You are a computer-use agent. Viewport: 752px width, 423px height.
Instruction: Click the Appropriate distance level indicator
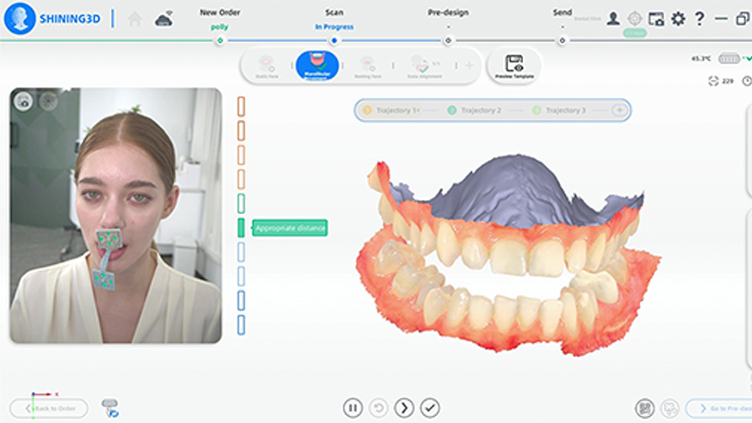click(x=241, y=227)
